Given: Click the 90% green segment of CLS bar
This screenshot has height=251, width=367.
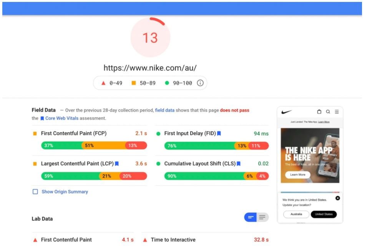Looking at the screenshot, I should pos(204,176).
